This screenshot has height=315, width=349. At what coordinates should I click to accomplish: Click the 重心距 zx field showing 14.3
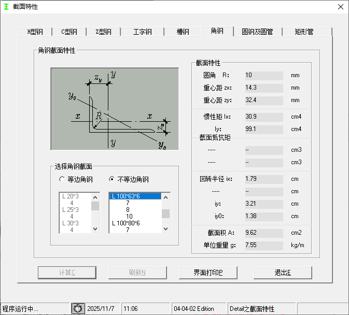(264, 88)
